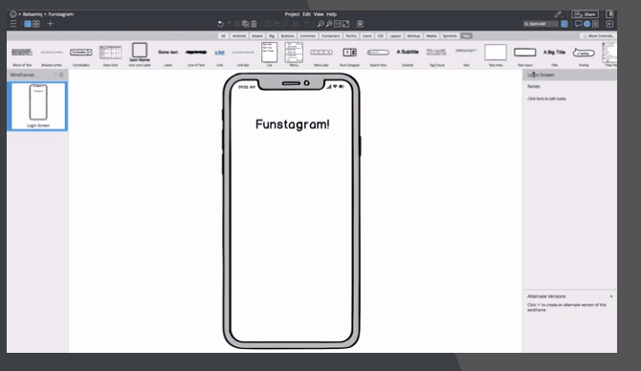Click the Login Screen name field
The height and width of the screenshot is (371, 641).
point(569,75)
